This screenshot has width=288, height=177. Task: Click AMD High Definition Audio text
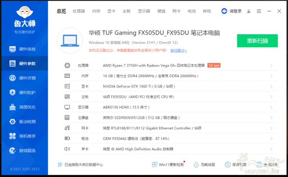pyautogui.click(x=138, y=149)
